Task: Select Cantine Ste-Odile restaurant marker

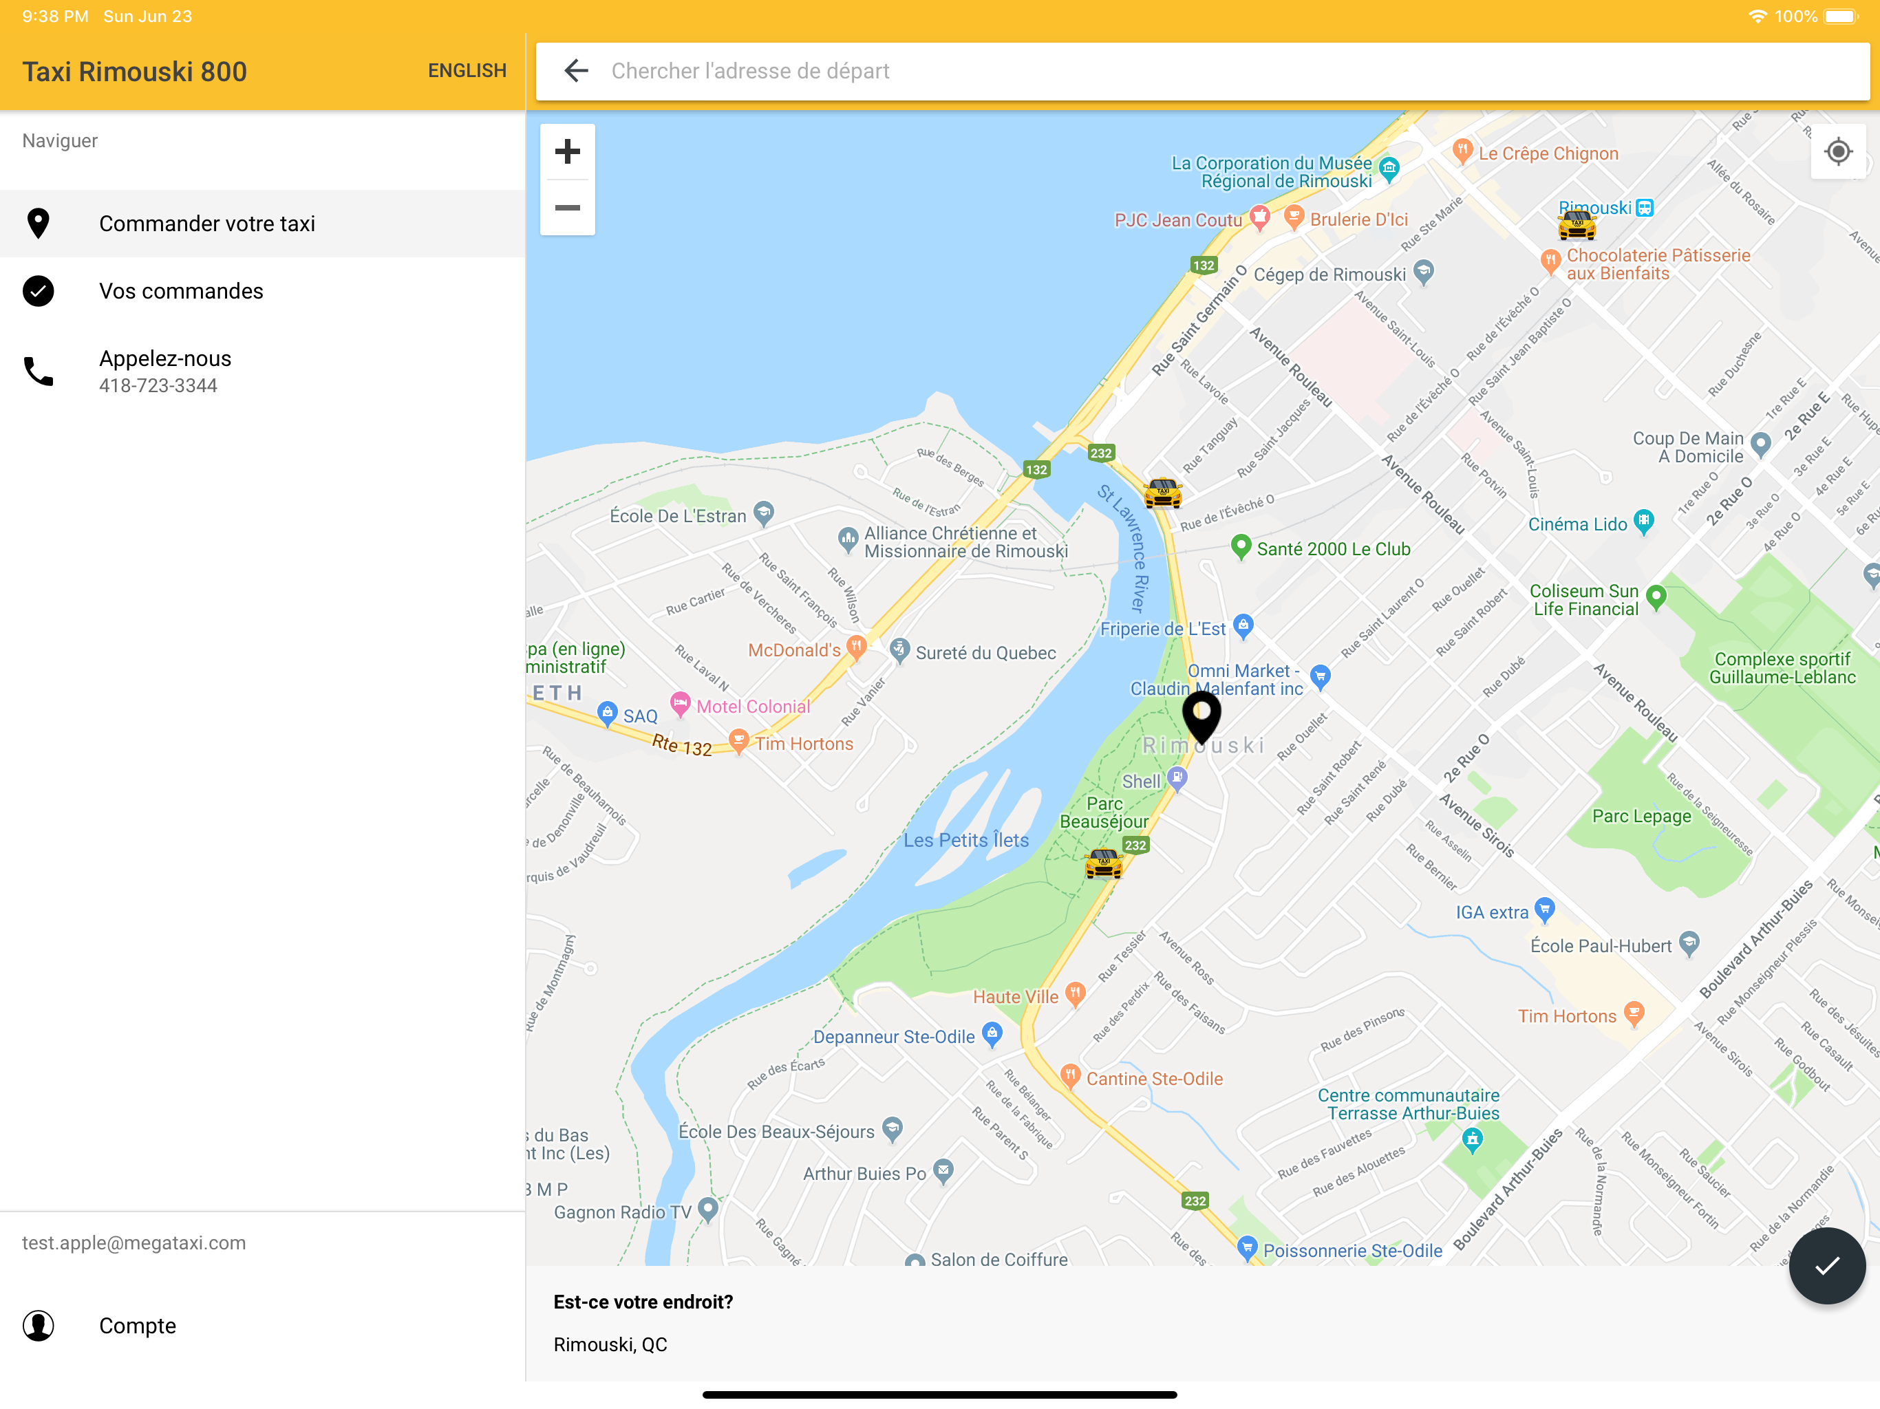Action: click(1070, 1076)
